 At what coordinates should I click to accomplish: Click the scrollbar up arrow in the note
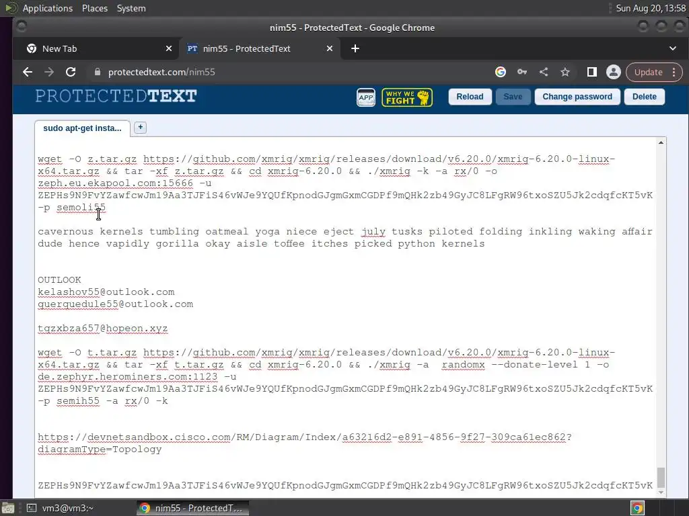661,142
